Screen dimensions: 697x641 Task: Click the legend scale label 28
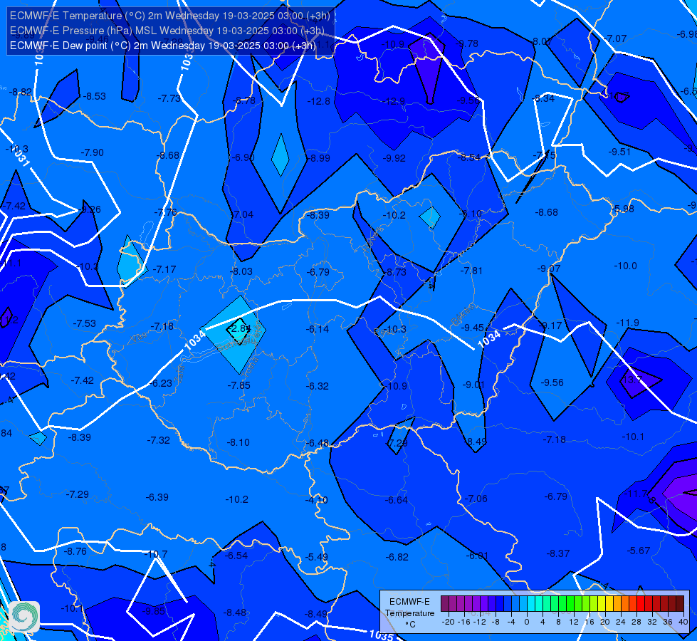(x=636, y=622)
